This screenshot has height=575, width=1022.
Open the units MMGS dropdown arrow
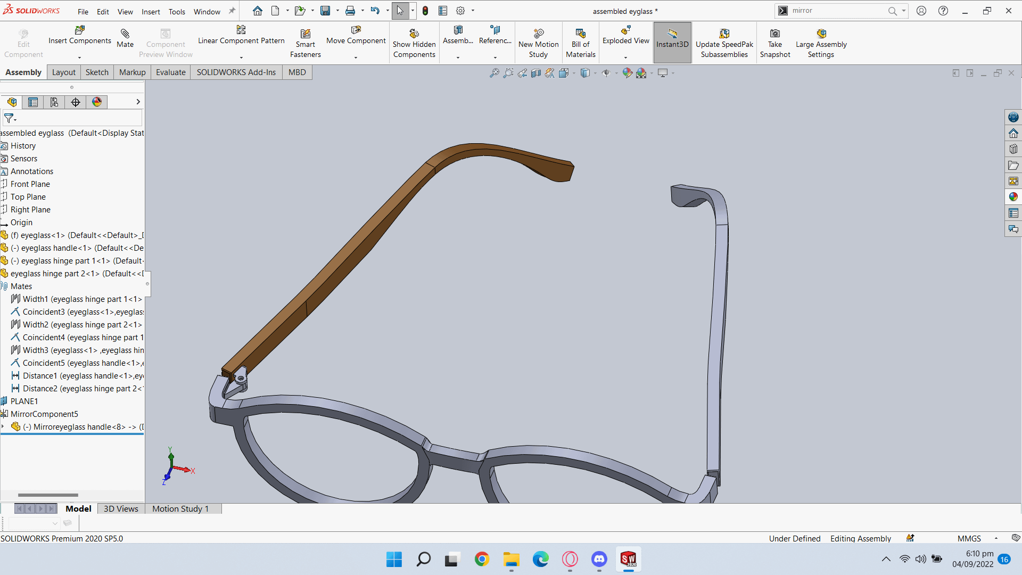coord(996,538)
